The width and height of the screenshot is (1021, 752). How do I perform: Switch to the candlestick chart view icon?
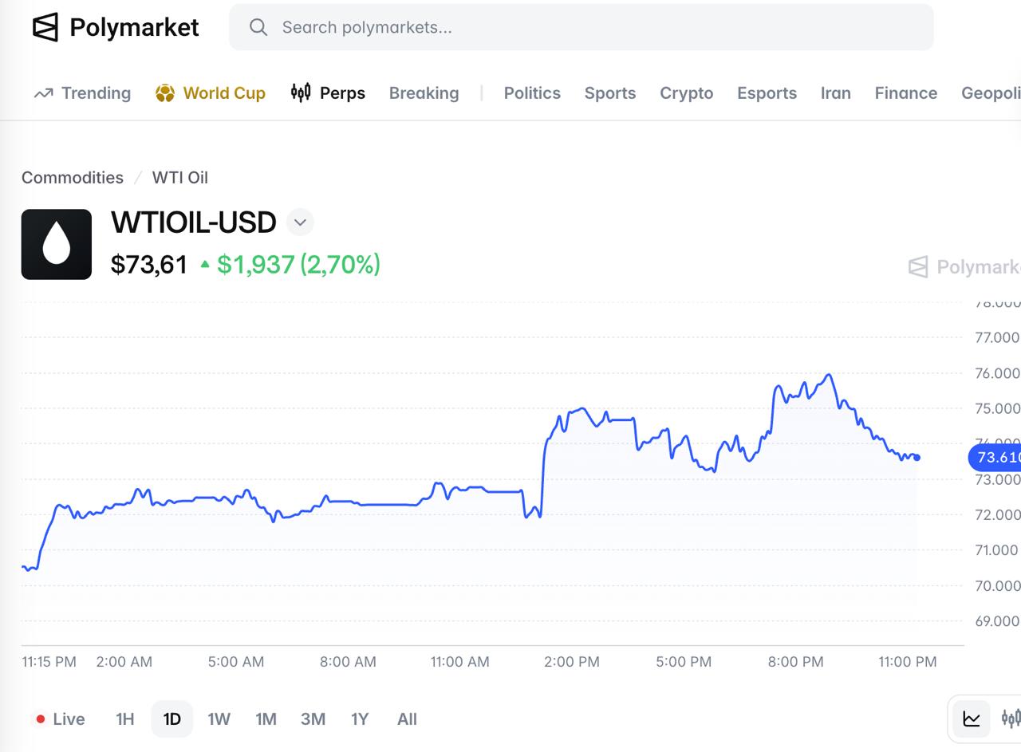tap(1011, 719)
